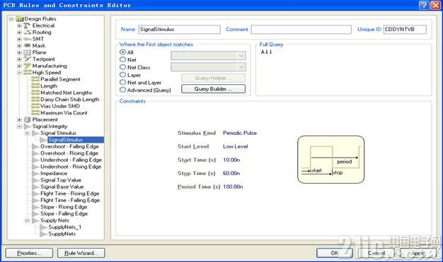Click the Plane rule category icon
This screenshot has height=262, width=443.
coord(27,52)
